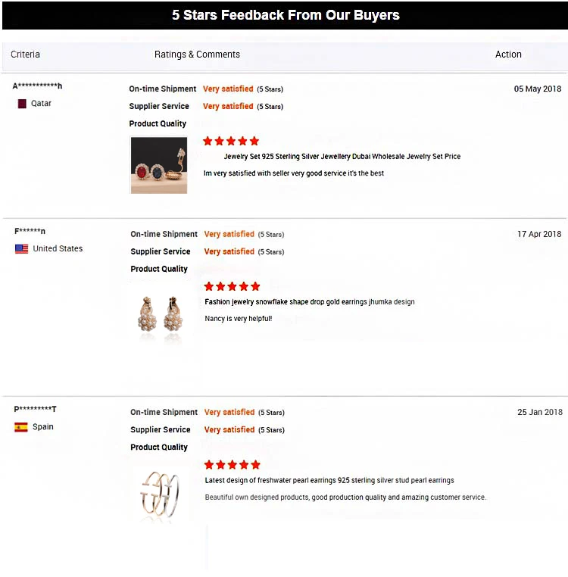Click the five-star rating in Spain review

coord(232,464)
